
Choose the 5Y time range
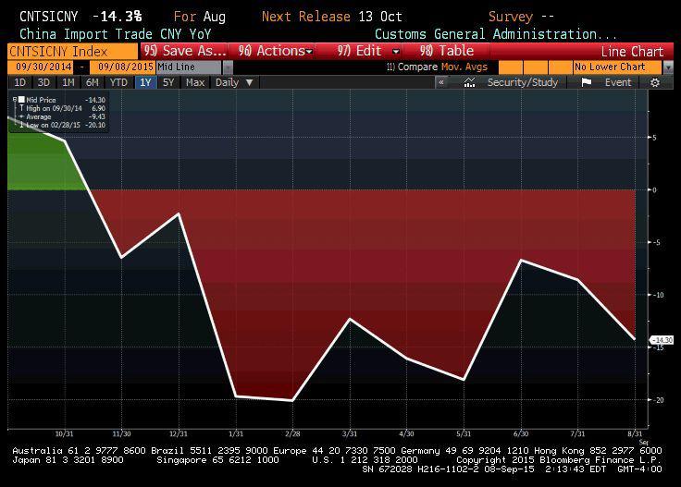point(167,82)
